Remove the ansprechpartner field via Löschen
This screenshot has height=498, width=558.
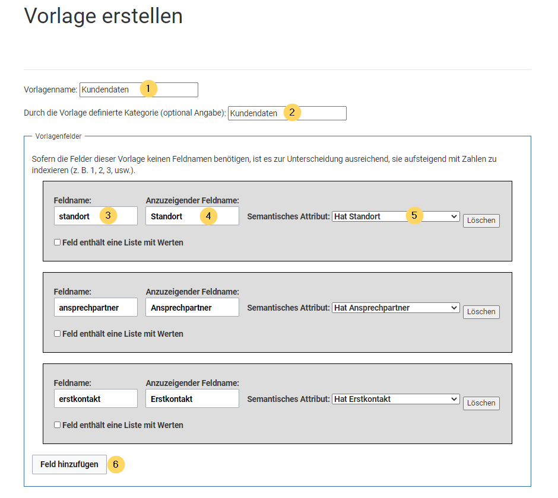point(481,312)
